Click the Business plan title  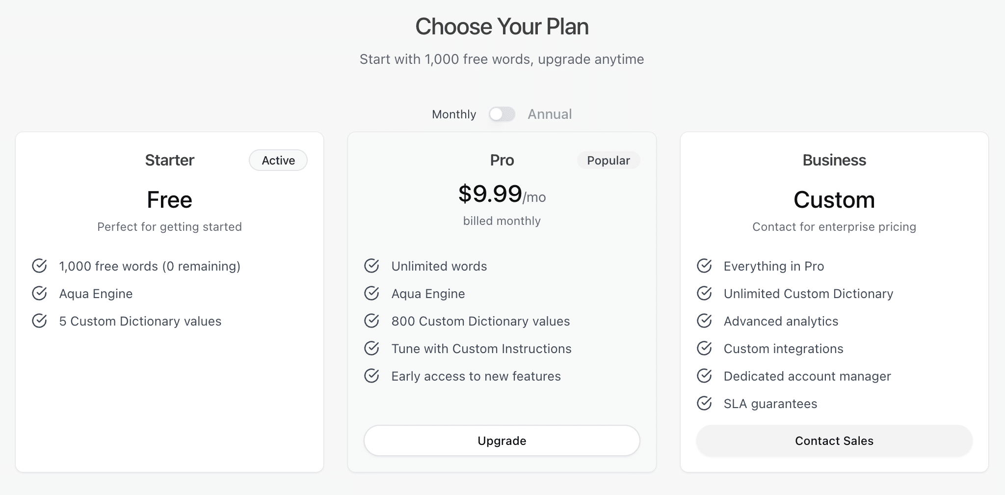point(834,160)
